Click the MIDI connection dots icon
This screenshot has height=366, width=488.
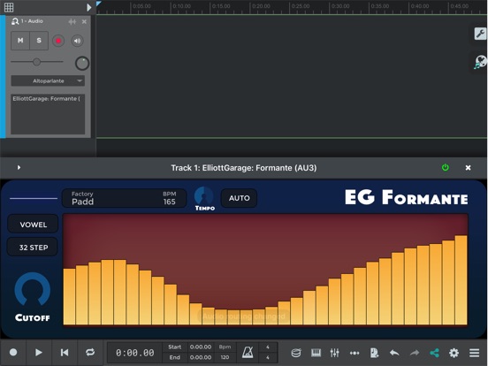pyautogui.click(x=355, y=353)
